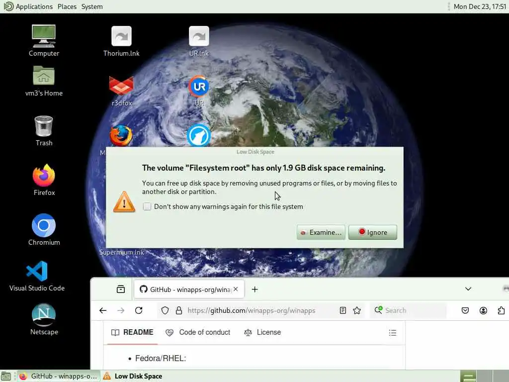This screenshot has height=382, width=509.
Task: Click the browser Search field
Action: [x=409, y=310]
